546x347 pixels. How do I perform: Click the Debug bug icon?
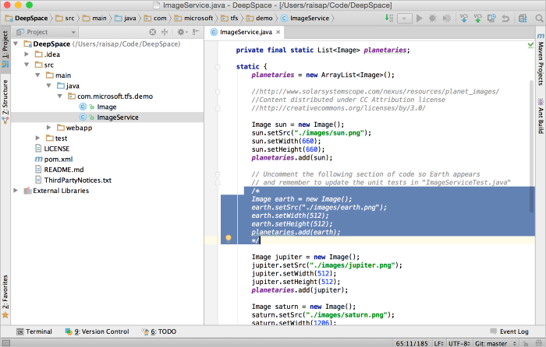pos(431,17)
